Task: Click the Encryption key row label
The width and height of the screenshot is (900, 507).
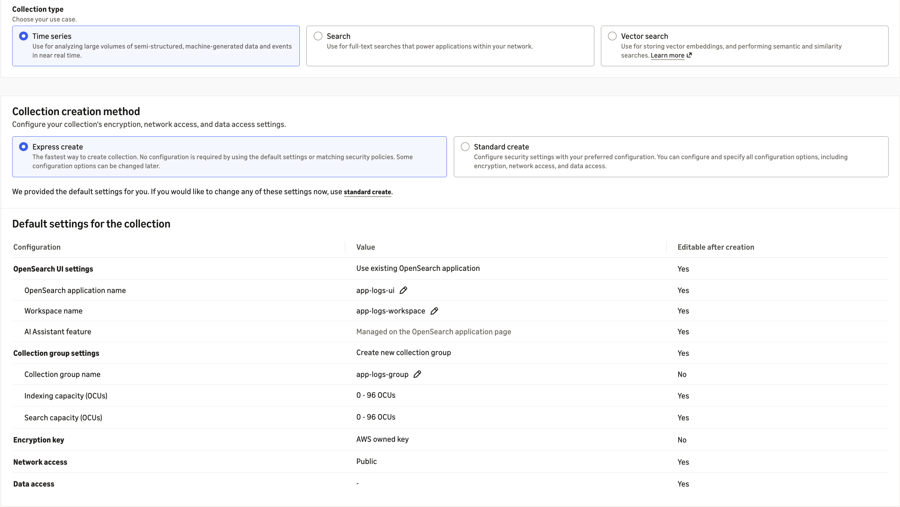Action: pos(39,440)
